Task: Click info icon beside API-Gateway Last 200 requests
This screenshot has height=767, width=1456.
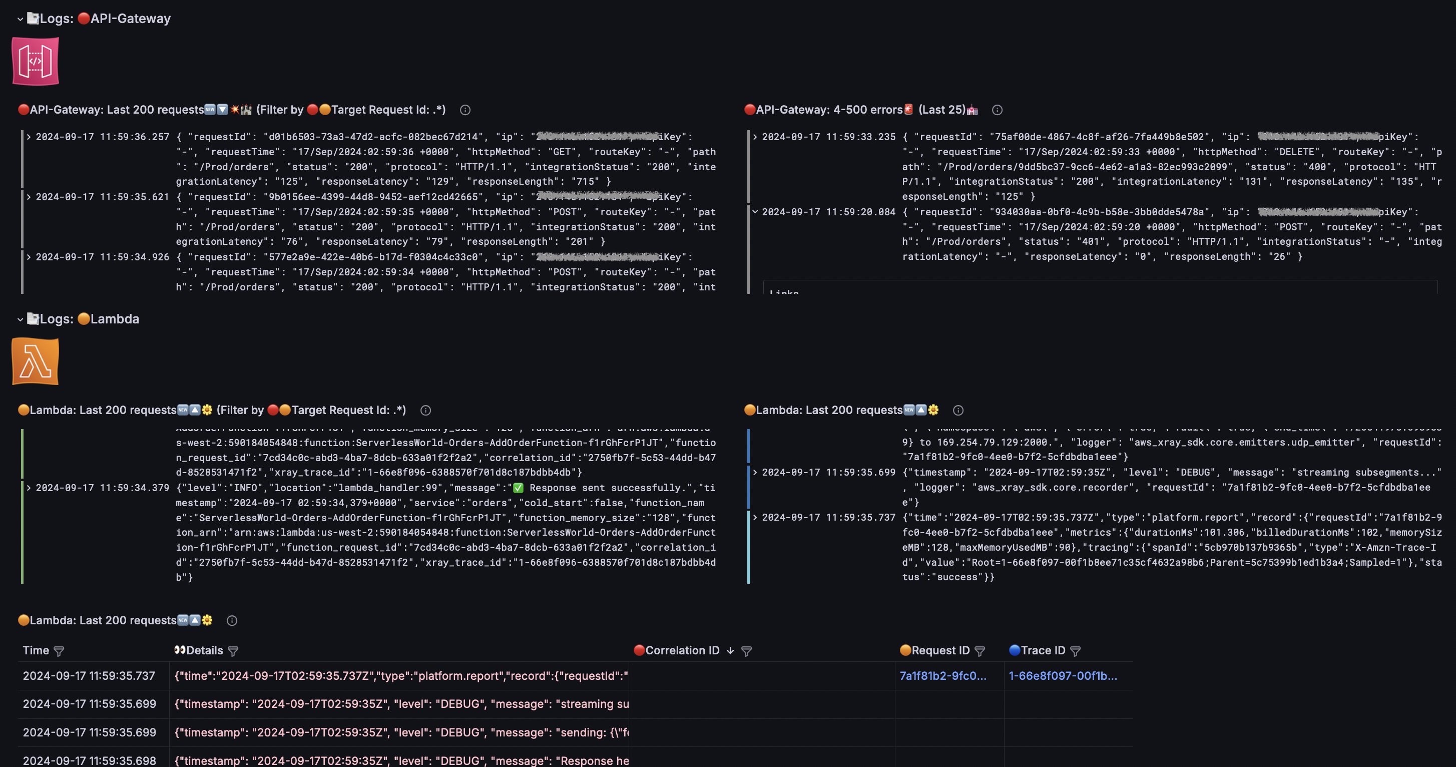Action: [x=465, y=110]
